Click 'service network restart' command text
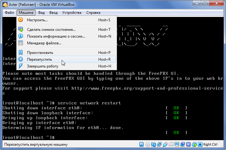Screen dimensions: 226x150 89,103
